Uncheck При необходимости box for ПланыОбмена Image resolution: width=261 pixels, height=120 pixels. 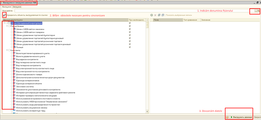pyautogui.click(x=130, y=26)
